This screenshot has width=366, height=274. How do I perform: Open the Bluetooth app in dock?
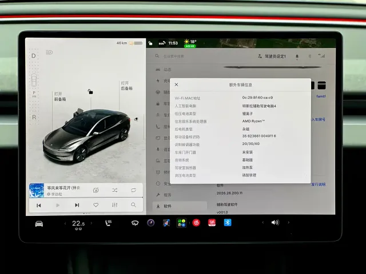coord(228,223)
